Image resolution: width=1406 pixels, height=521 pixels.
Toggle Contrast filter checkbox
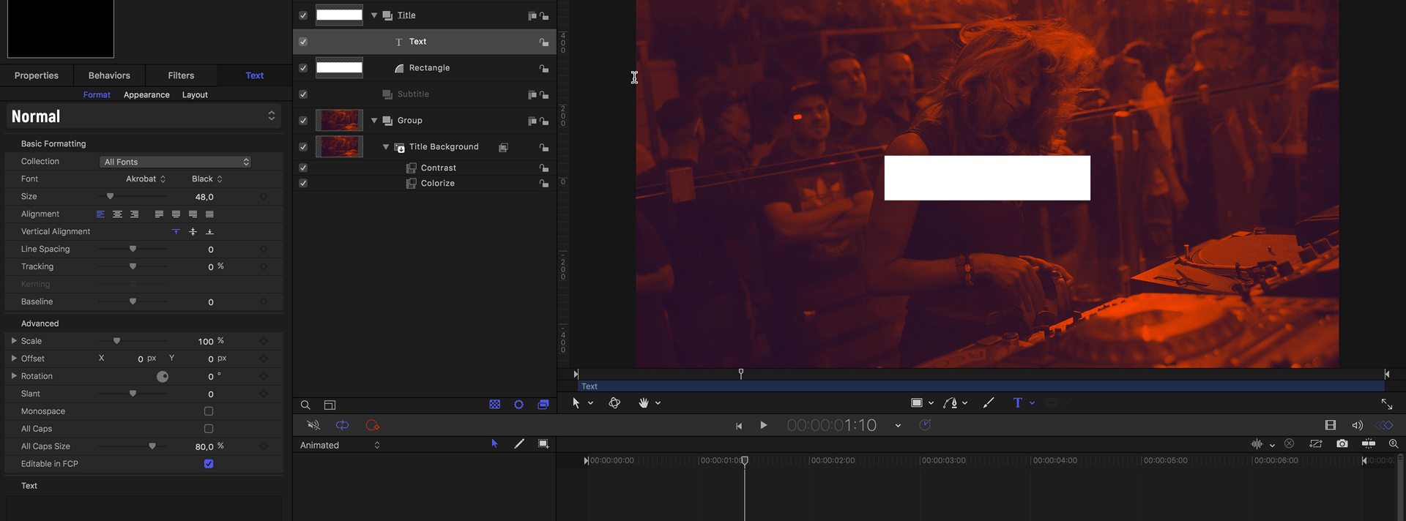(303, 168)
